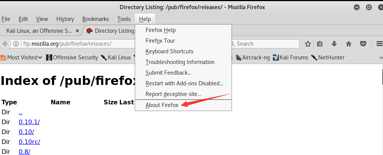This screenshot has width=383, height=155.
Task: Open the 0.10.1/ directory link
Action: (x=29, y=122)
